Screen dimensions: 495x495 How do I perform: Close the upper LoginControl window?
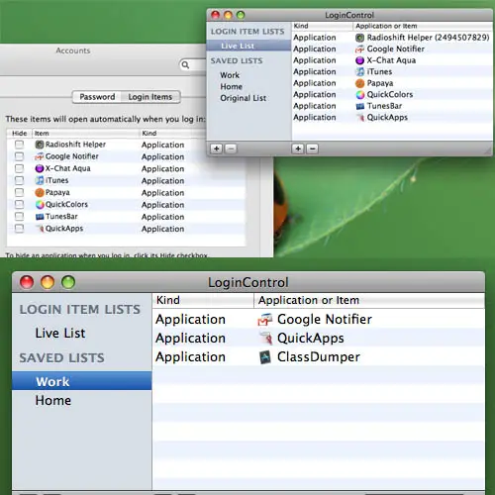point(216,15)
